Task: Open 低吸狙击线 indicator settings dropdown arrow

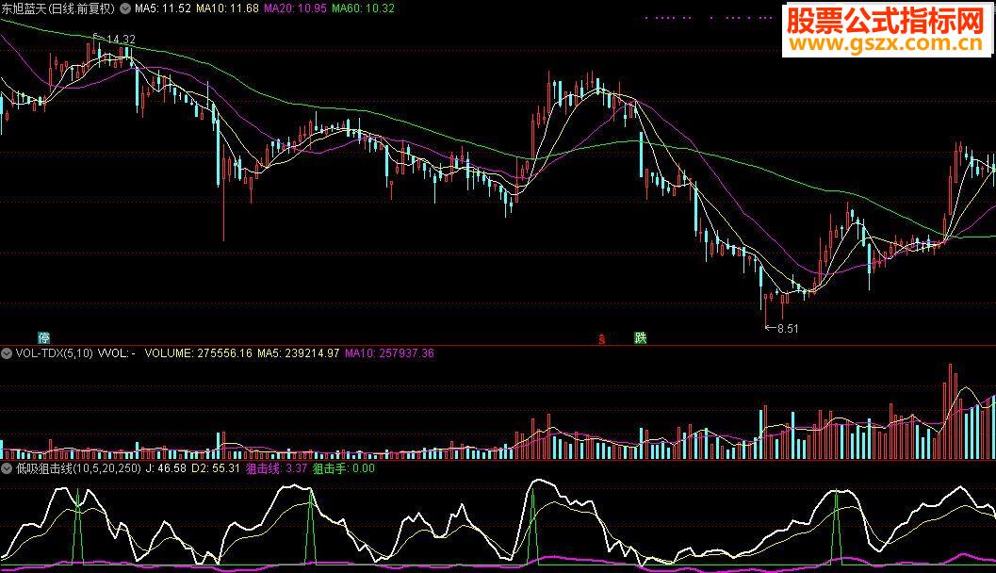Action: click(7, 468)
